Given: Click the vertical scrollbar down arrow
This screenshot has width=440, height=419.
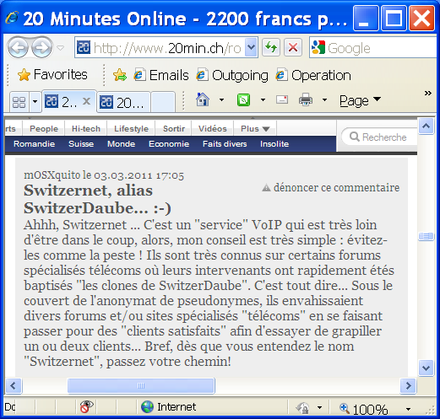Looking at the screenshot, I should pos(426,368).
